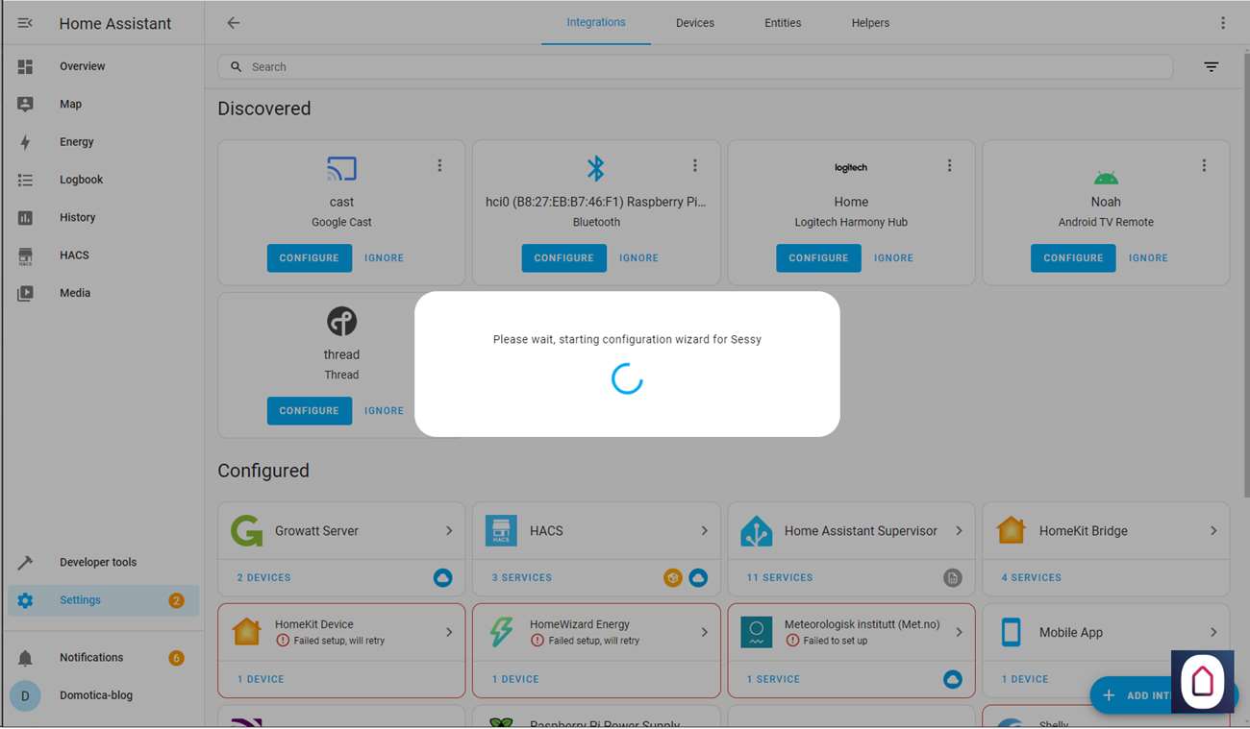Switch to the Helpers tab
The height and width of the screenshot is (729, 1250).
click(870, 23)
